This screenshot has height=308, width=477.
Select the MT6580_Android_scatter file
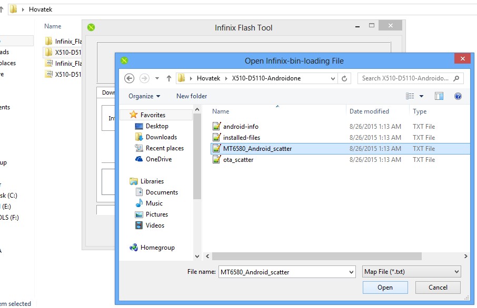tap(341, 149)
